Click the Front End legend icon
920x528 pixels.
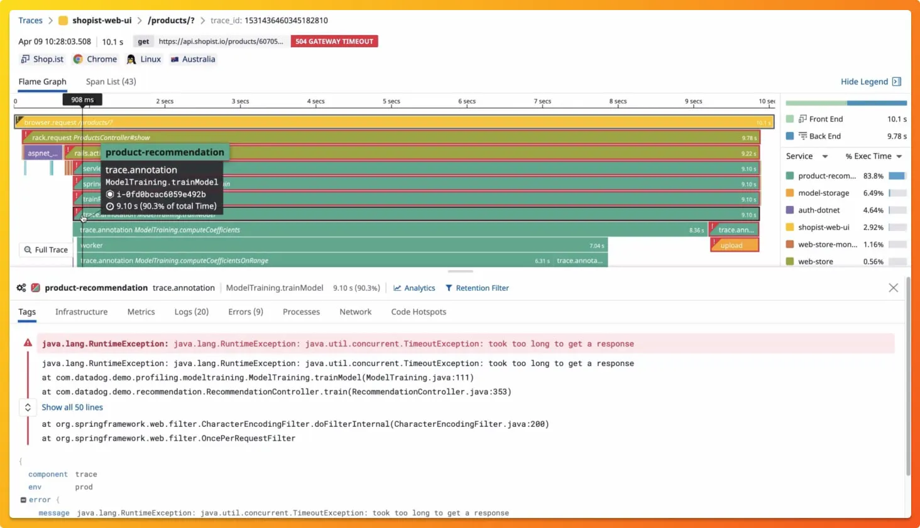click(x=802, y=119)
